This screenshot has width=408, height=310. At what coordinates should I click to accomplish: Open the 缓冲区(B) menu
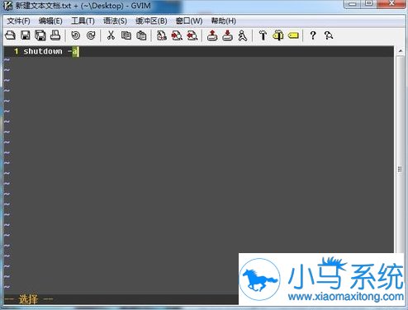151,21
